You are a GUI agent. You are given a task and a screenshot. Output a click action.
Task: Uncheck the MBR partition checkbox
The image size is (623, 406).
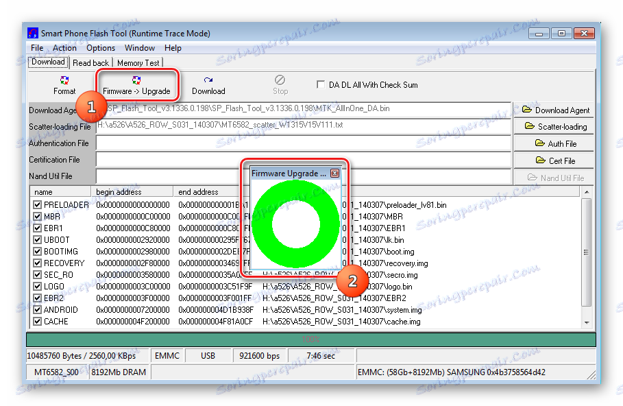(37, 216)
